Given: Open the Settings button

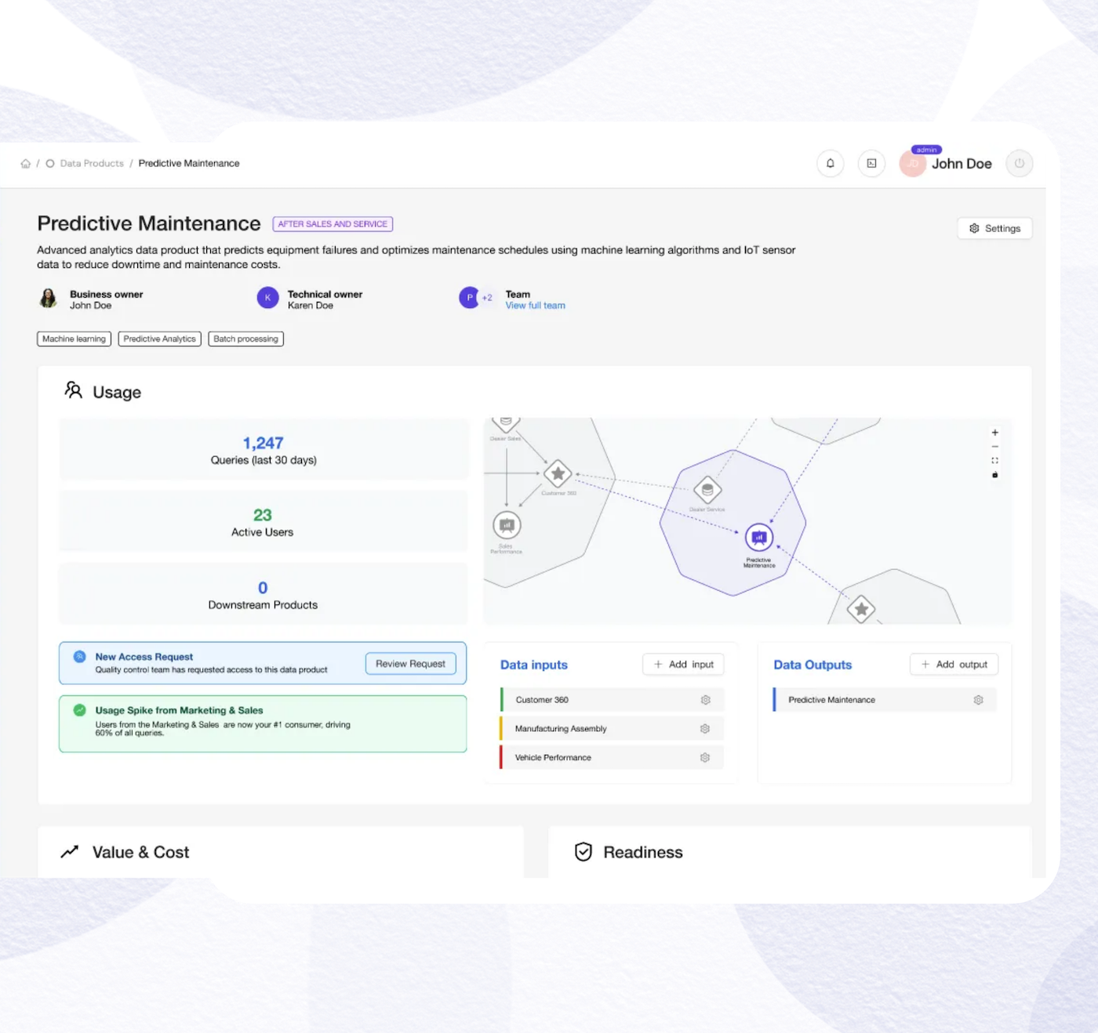Looking at the screenshot, I should pyautogui.click(x=994, y=228).
